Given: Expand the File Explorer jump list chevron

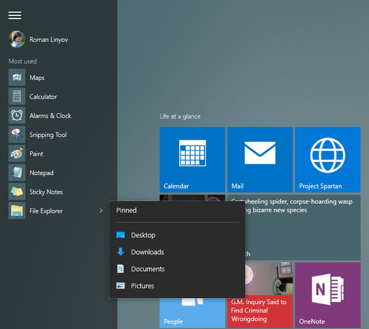Looking at the screenshot, I should coord(101,211).
